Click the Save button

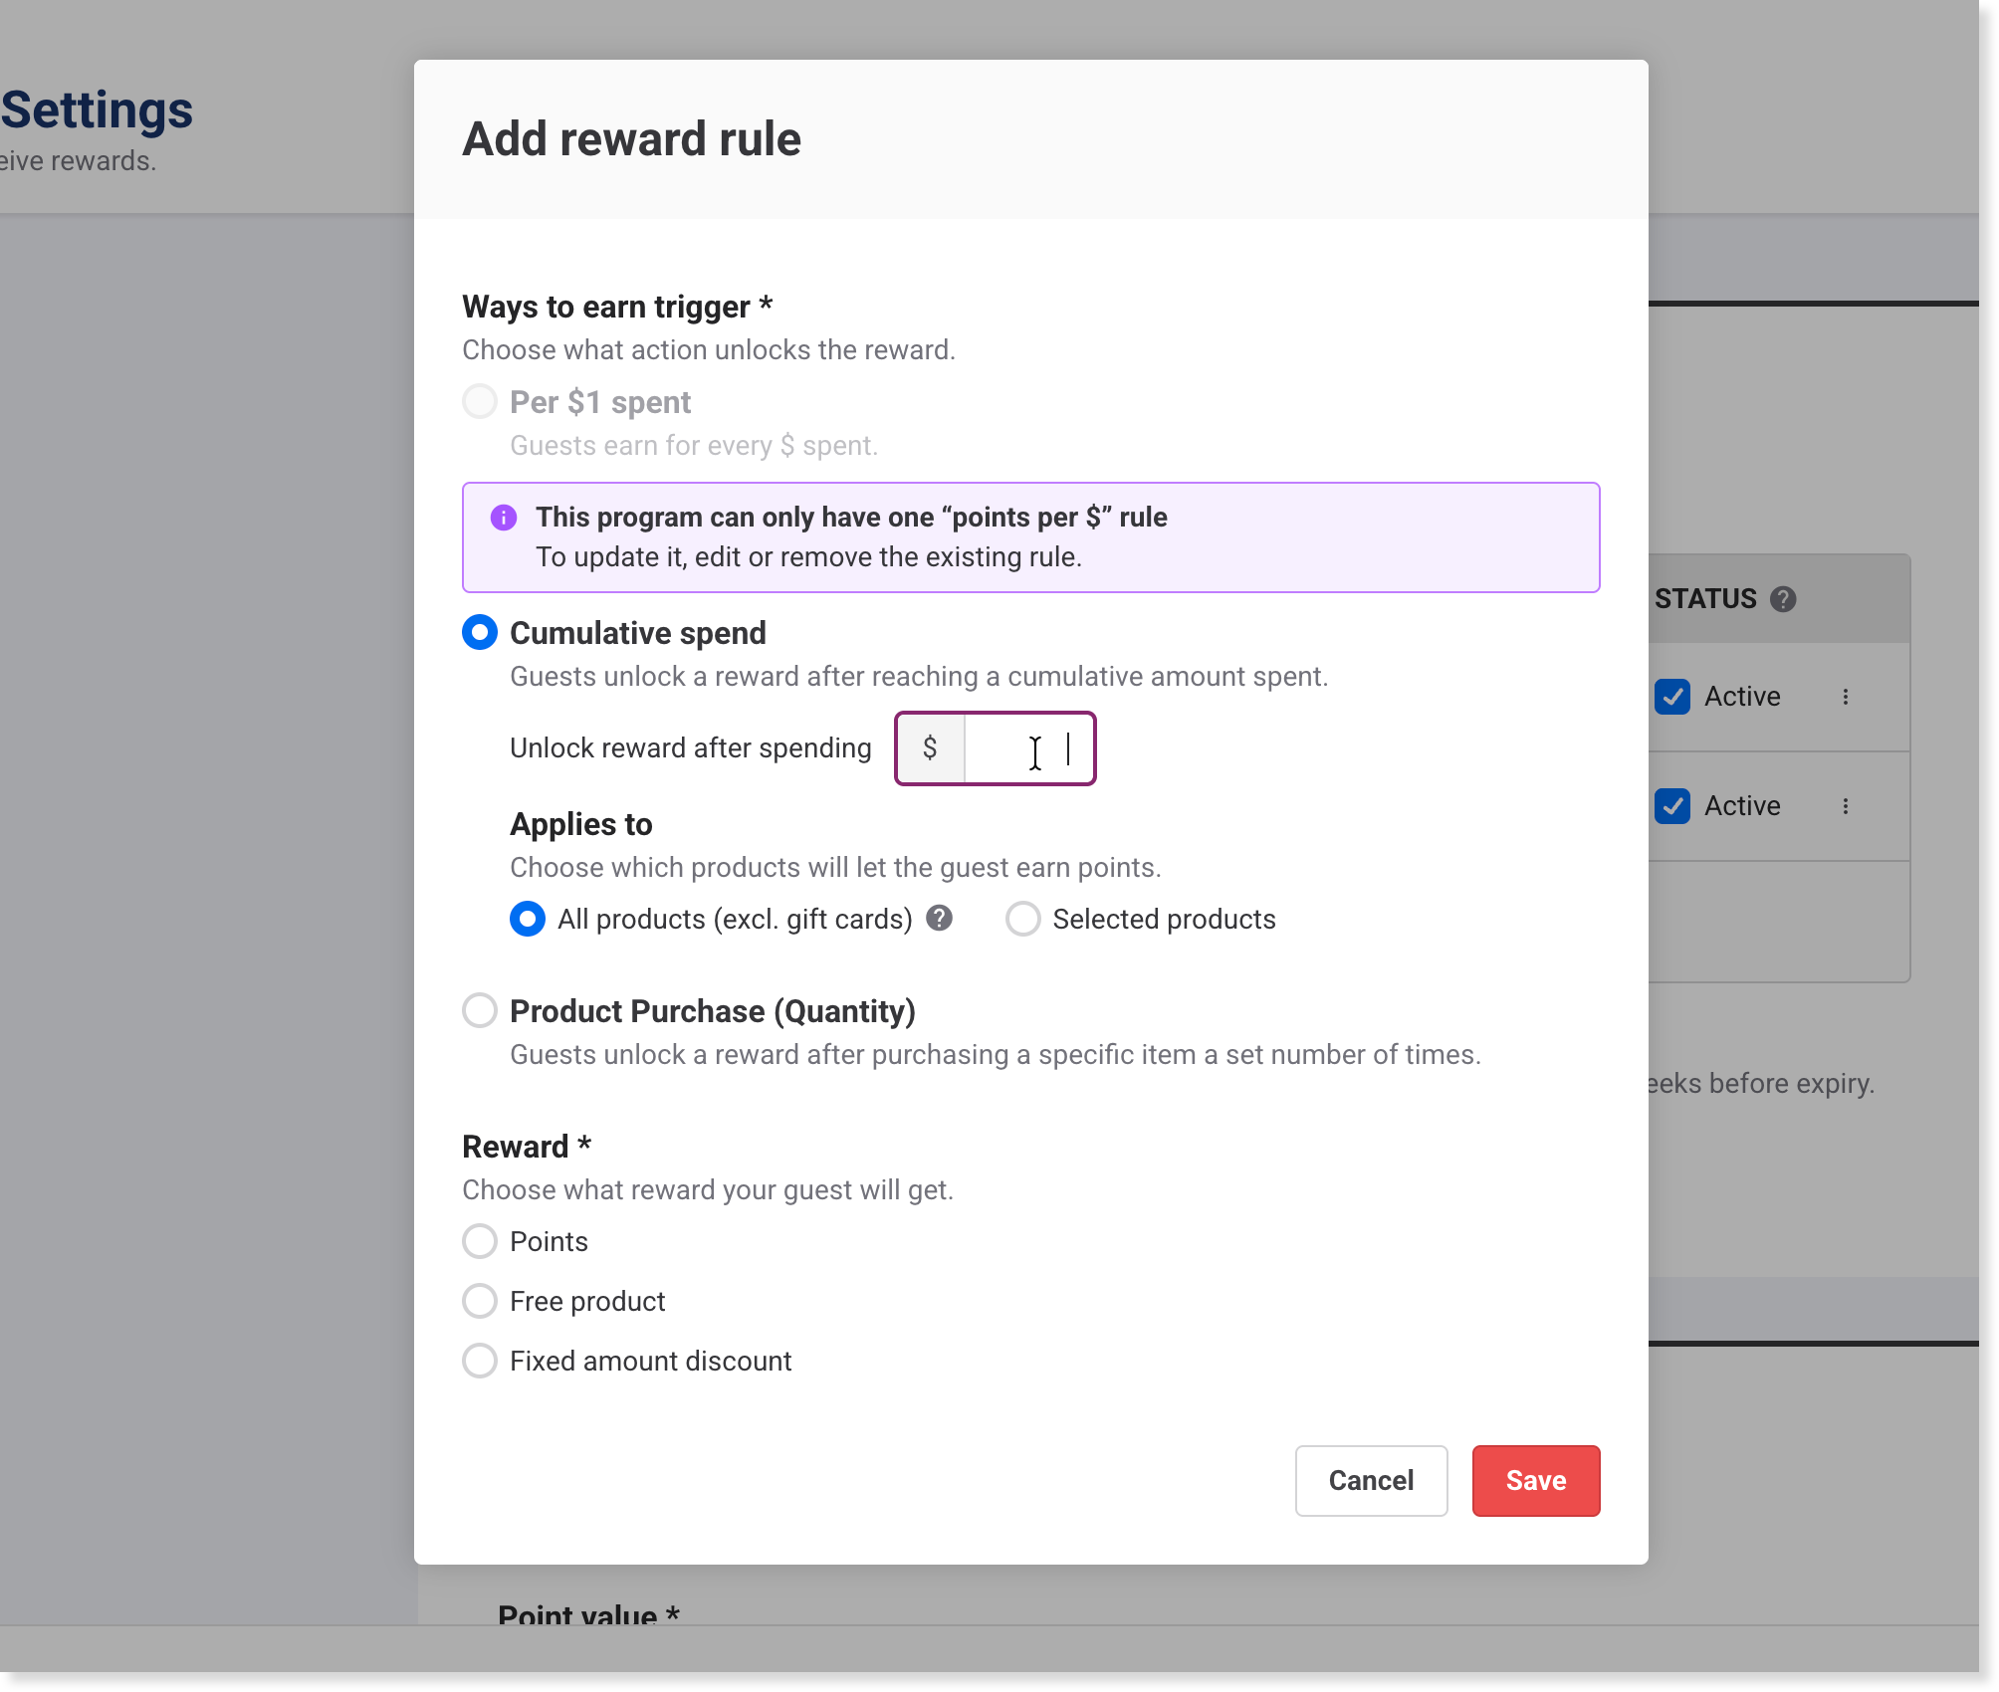1535,1481
